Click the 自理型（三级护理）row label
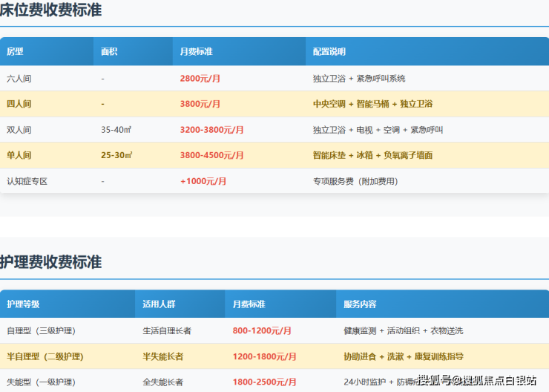 coord(41,330)
